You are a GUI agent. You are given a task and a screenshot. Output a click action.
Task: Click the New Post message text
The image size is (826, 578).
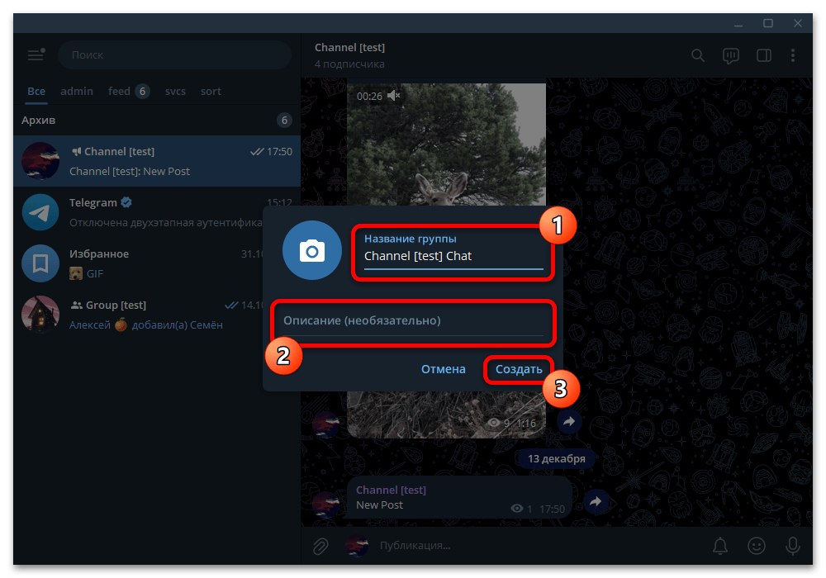click(x=379, y=505)
